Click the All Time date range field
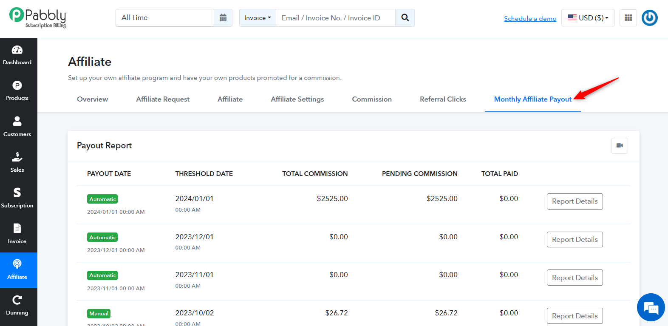668x326 pixels. (x=165, y=18)
